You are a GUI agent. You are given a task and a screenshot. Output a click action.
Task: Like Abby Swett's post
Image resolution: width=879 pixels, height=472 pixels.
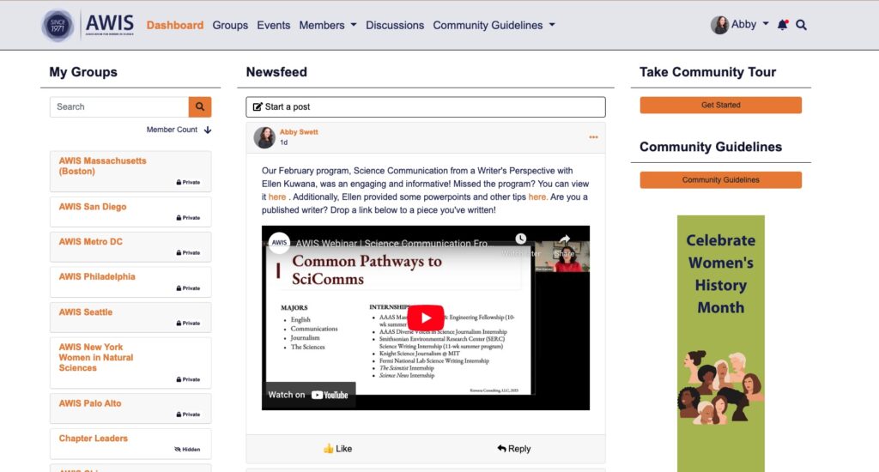click(x=337, y=448)
